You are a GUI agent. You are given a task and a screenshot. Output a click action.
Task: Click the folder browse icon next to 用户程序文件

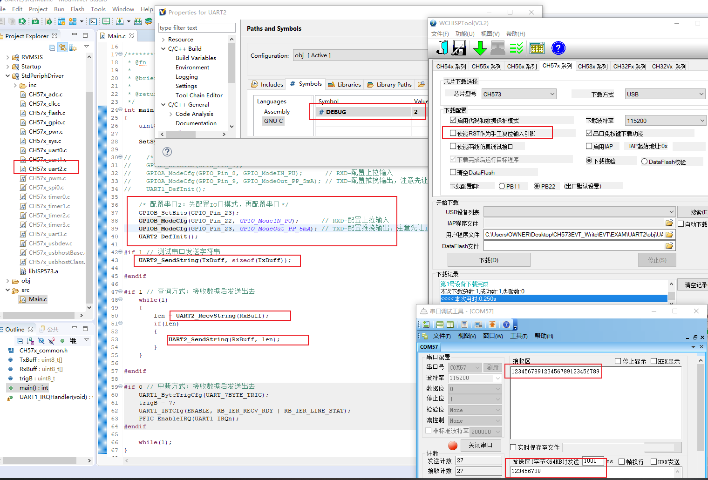669,234
